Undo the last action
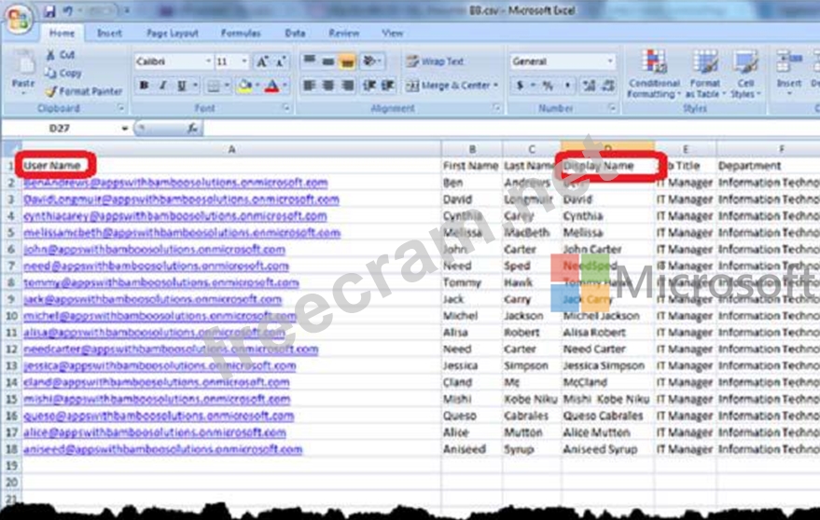Screen dimensions: 820x520 (68, 10)
